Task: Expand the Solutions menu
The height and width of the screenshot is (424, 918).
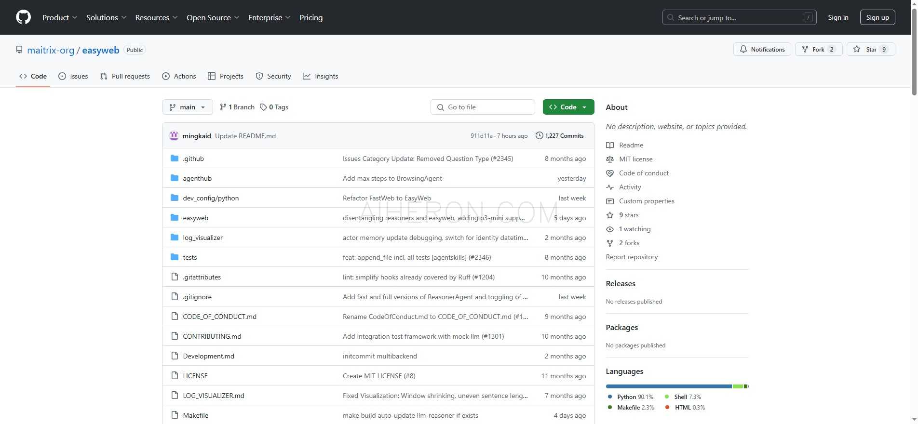Action: point(107,17)
